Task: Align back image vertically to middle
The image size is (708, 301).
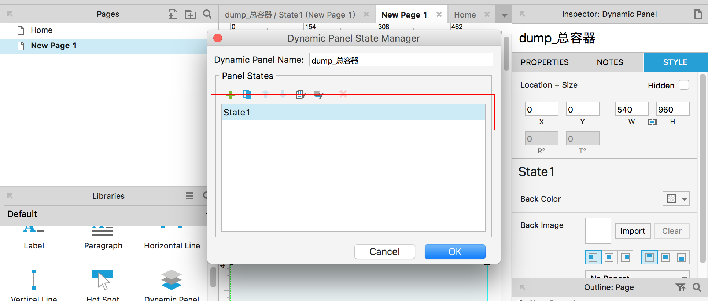Action: point(665,257)
